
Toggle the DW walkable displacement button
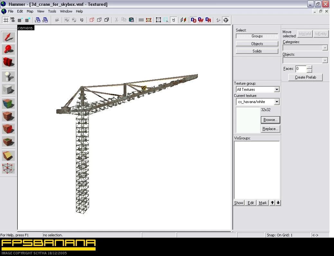[x=201, y=20]
